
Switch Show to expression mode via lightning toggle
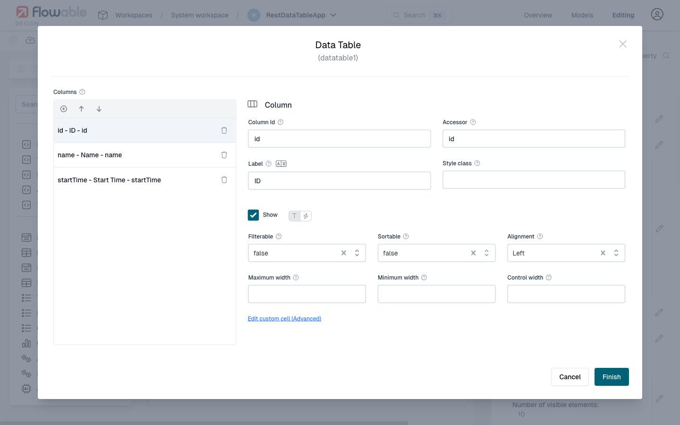point(306,216)
